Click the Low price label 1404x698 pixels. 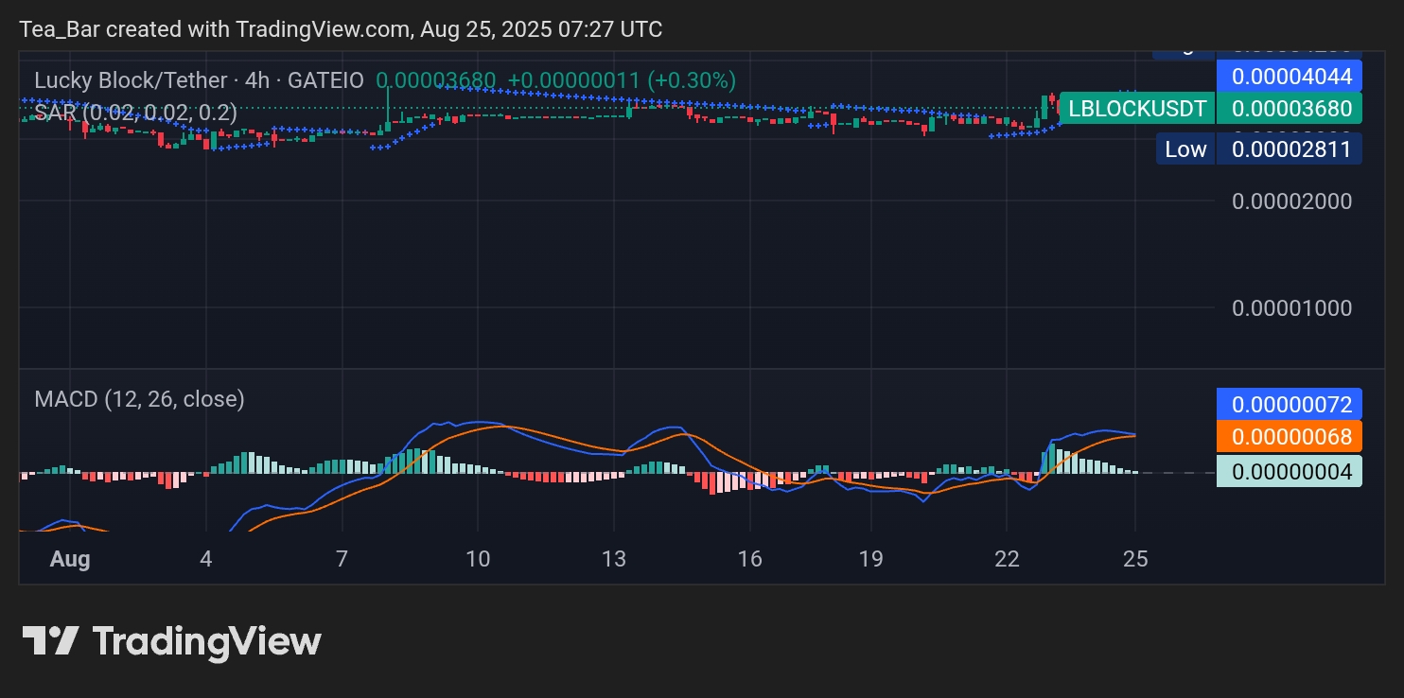1185,148
